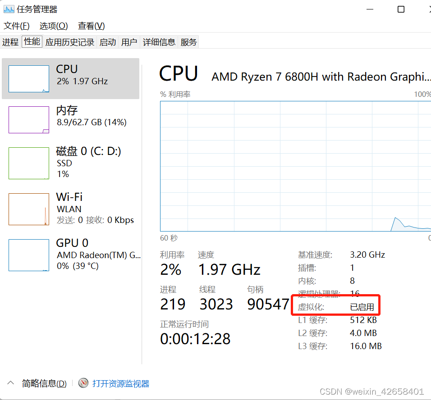431x400 pixels.
Task: Switch to the 启动 tab
Action: pos(107,42)
